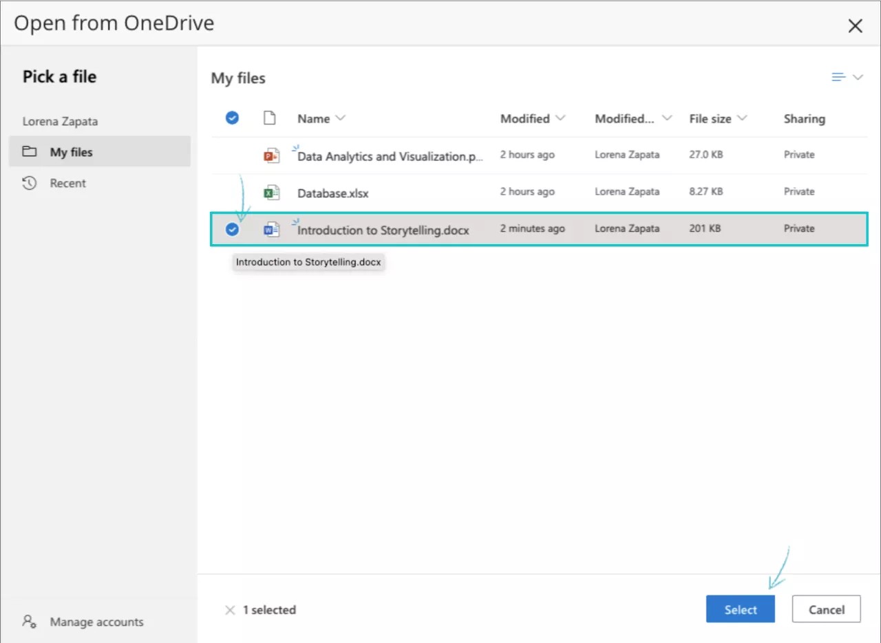Deselect Introduction to Storytelling.docx checkbox
The width and height of the screenshot is (881, 643).
click(x=232, y=229)
